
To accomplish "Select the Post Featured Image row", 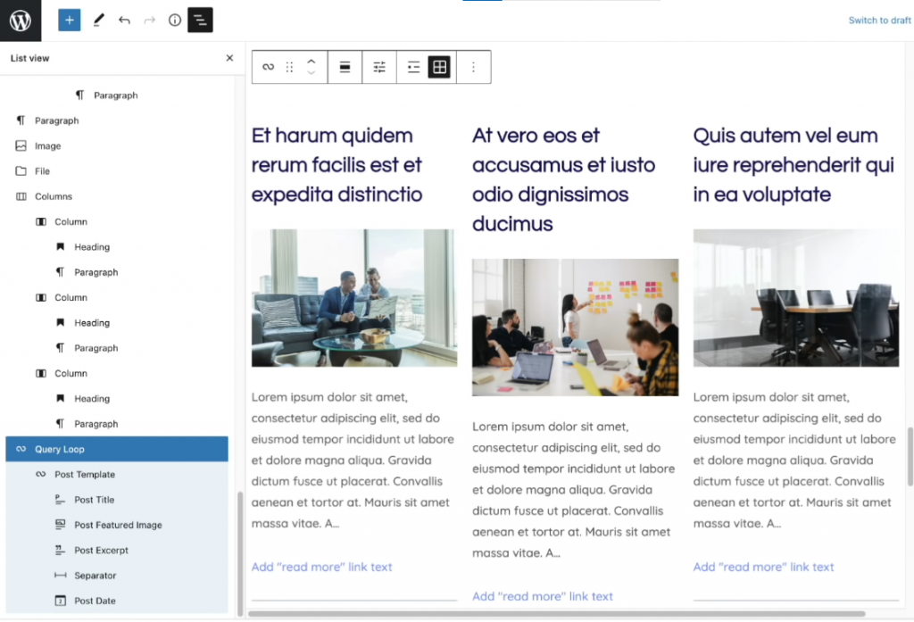I will click(117, 525).
